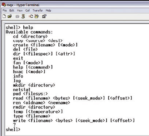The width and height of the screenshot is (149, 136).
Task: Open the Call menu
Action: [x=27, y=11]
